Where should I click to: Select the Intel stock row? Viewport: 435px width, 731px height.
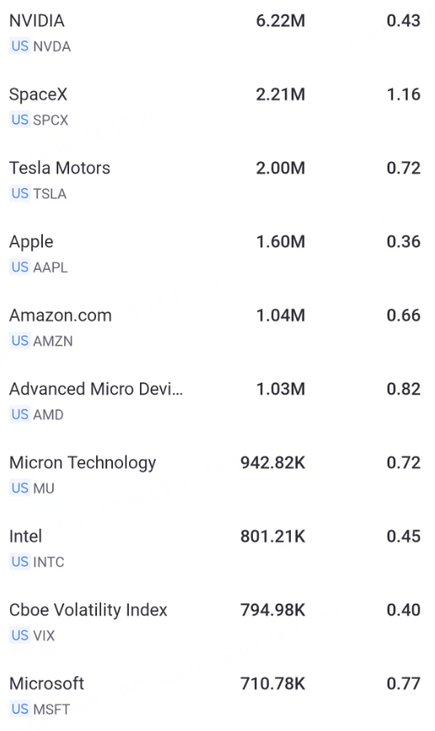217,549
